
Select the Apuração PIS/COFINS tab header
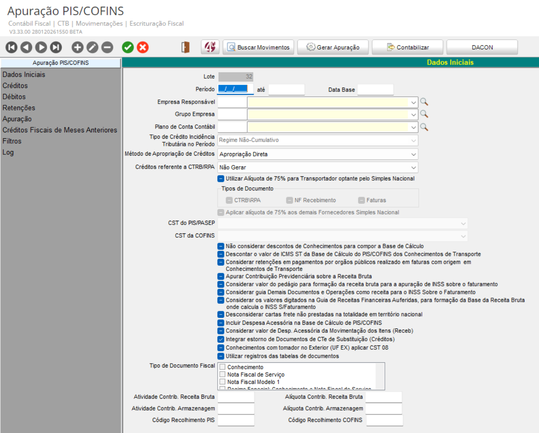coord(61,63)
